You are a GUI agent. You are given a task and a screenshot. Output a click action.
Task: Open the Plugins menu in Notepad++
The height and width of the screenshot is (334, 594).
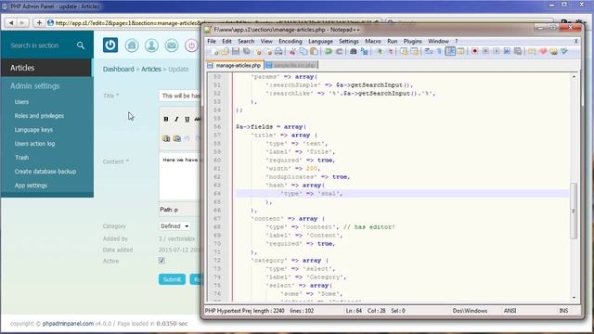[x=412, y=41]
